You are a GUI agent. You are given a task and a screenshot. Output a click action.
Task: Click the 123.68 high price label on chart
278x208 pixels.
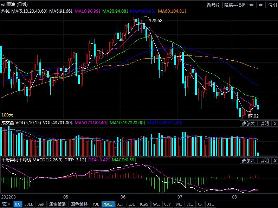(x=156, y=21)
